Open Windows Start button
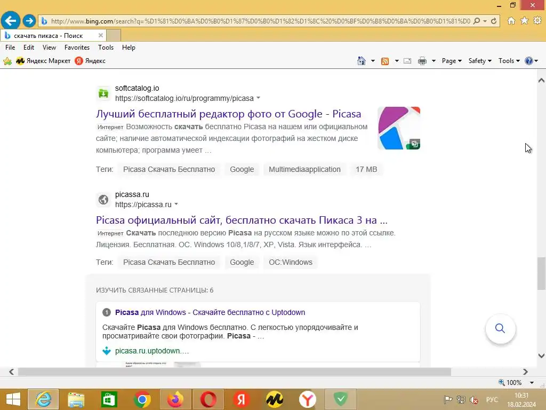The height and width of the screenshot is (410, 546). (x=13, y=399)
